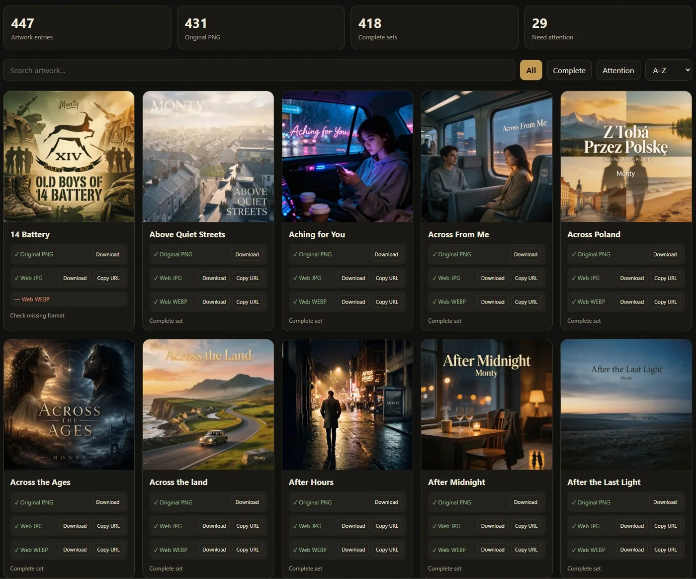Open the A–Z sort dropdown
Viewport: 696px width, 579px height.
click(x=669, y=70)
